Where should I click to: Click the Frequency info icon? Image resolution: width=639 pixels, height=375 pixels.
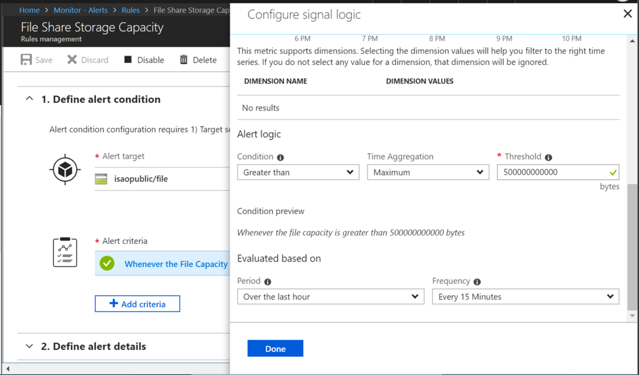coord(477,281)
